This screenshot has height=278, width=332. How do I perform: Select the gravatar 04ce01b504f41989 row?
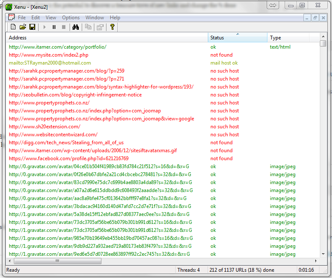[162, 166]
